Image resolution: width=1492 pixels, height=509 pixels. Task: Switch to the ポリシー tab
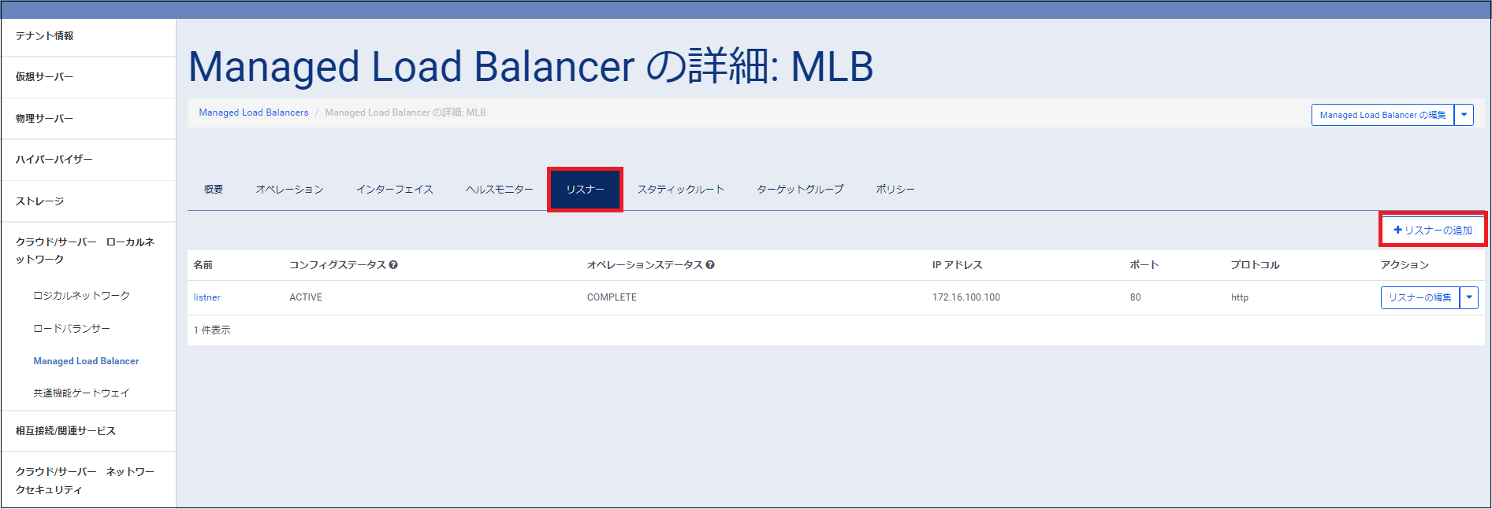click(x=895, y=190)
